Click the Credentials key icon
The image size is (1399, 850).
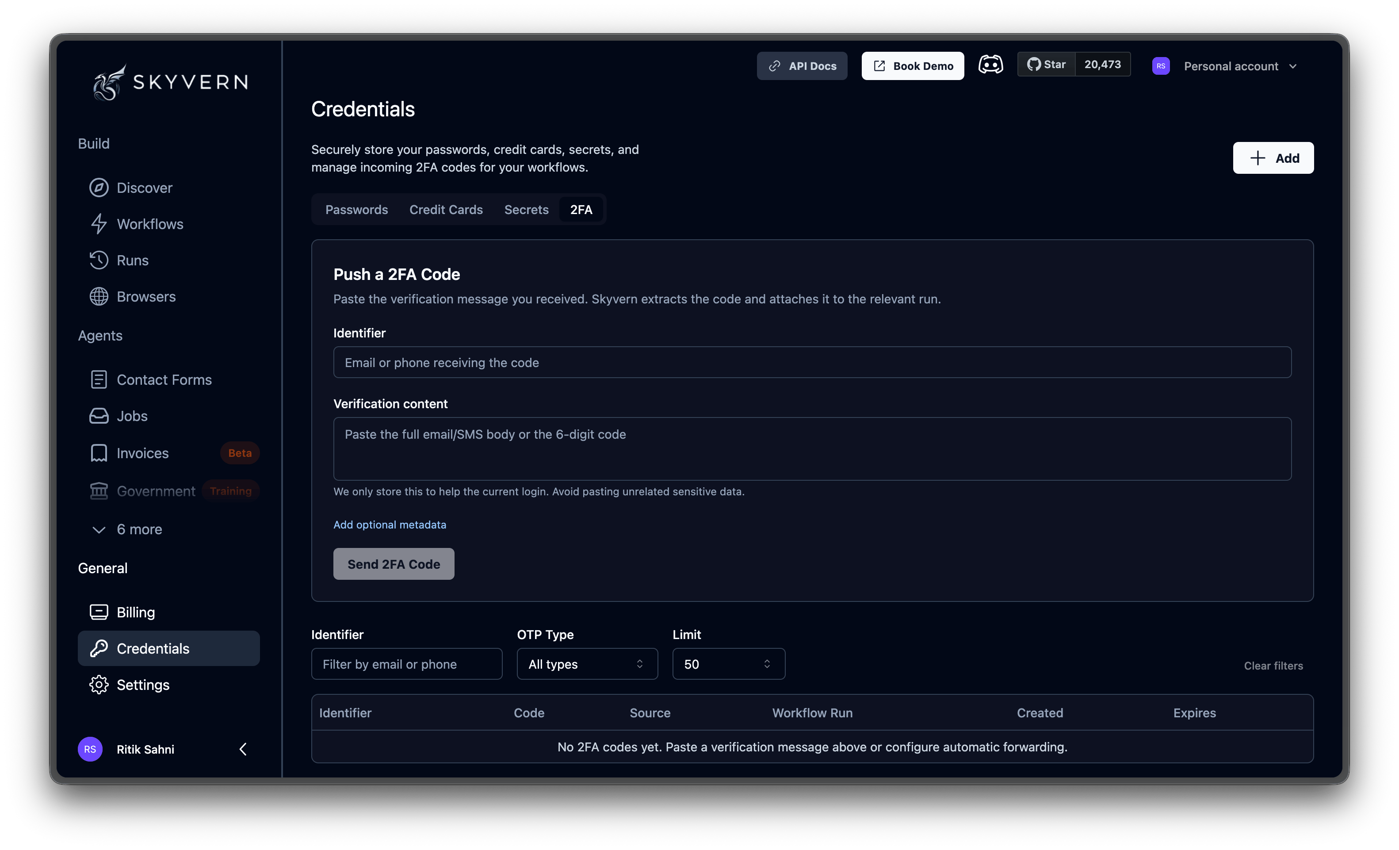point(99,648)
